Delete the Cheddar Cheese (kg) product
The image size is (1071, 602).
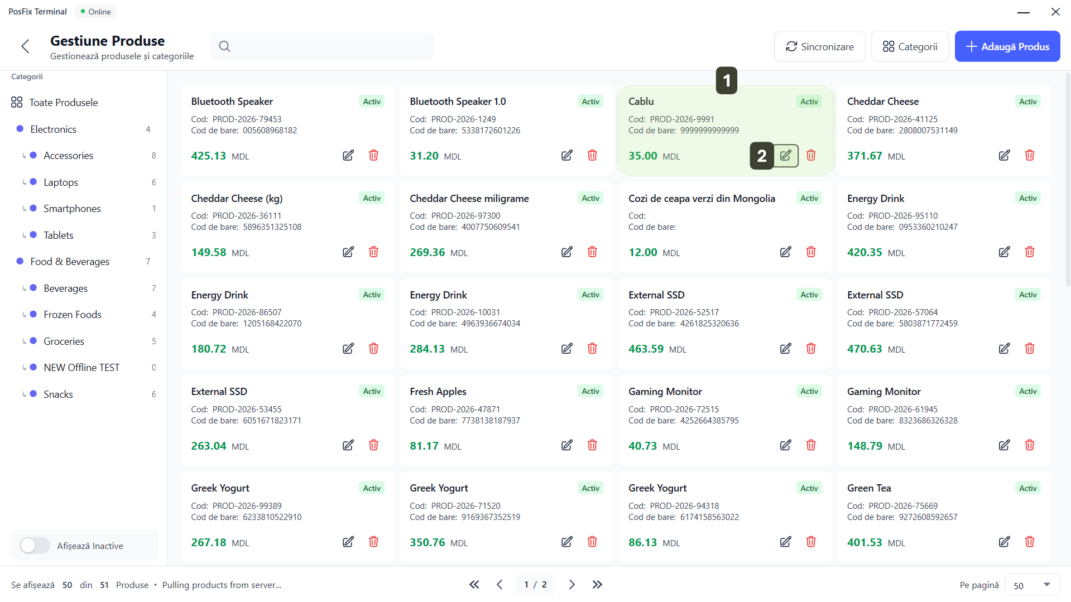coord(373,252)
